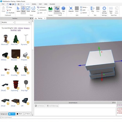
Task: Toggle Collisions option
Action: [x=41, y=7]
